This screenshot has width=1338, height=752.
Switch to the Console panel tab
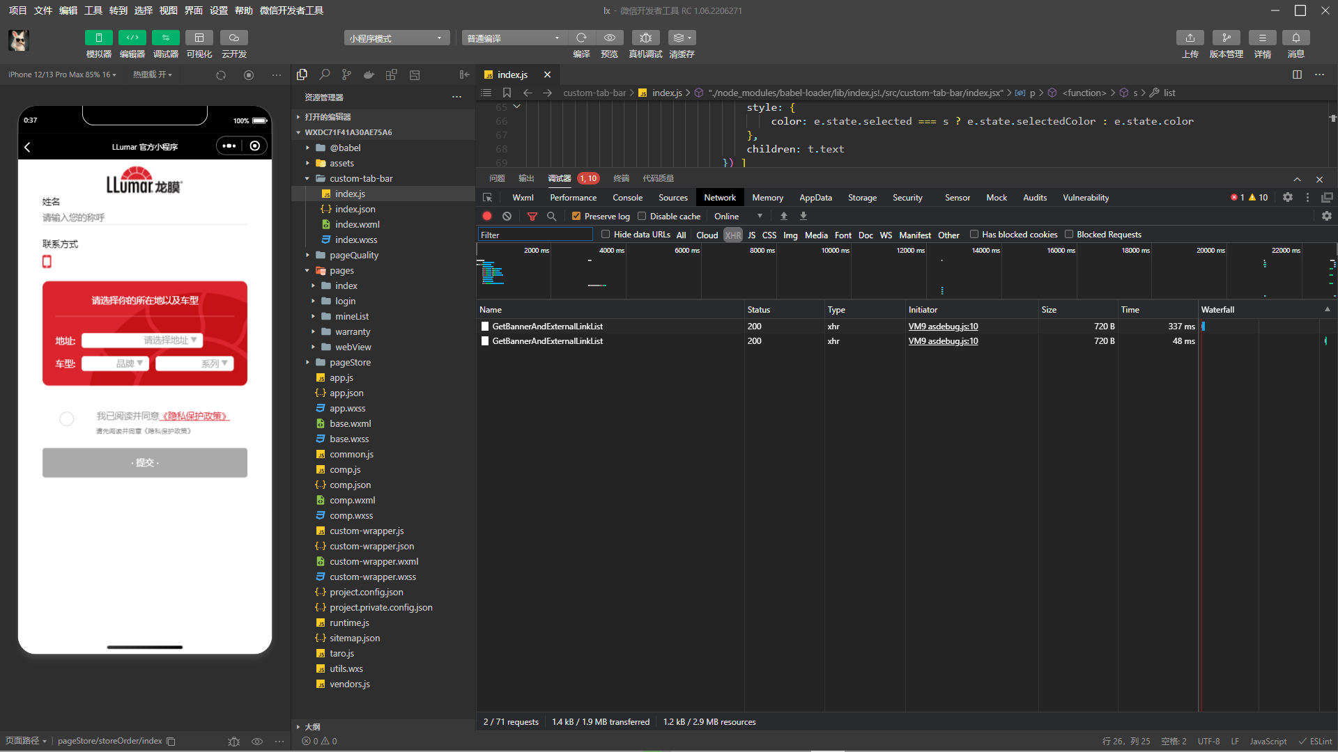(x=626, y=196)
